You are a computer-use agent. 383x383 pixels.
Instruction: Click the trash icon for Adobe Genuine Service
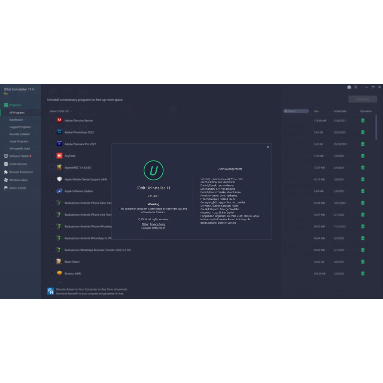pyautogui.click(x=363, y=120)
